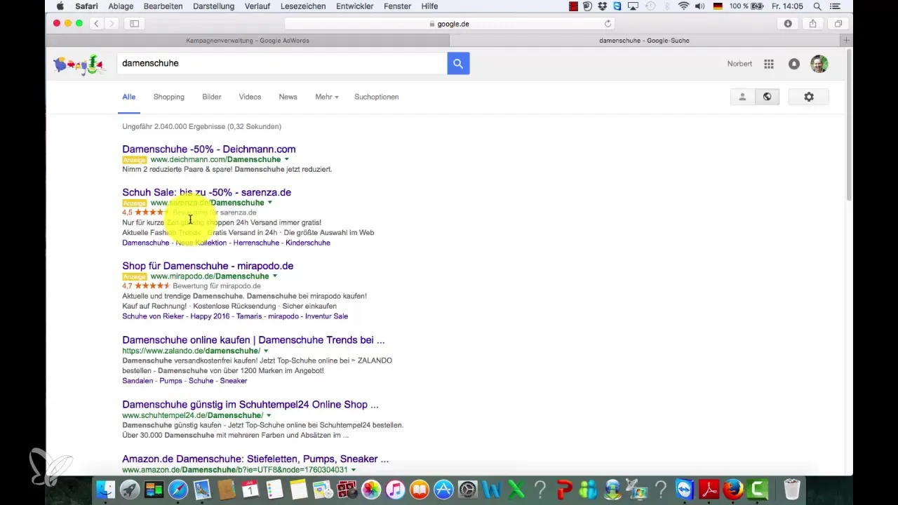This screenshot has width=898, height=505.
Task: Select the Bilder search tab
Action: pos(212,97)
